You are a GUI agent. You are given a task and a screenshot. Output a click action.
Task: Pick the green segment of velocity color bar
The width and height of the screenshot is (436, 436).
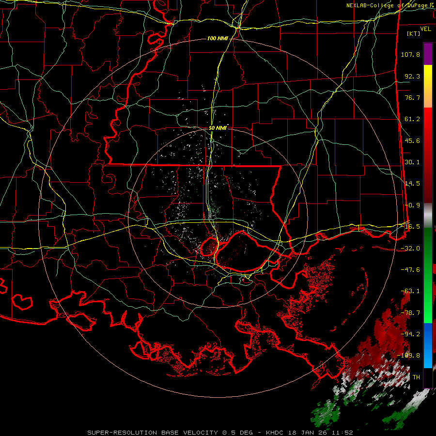428,275
